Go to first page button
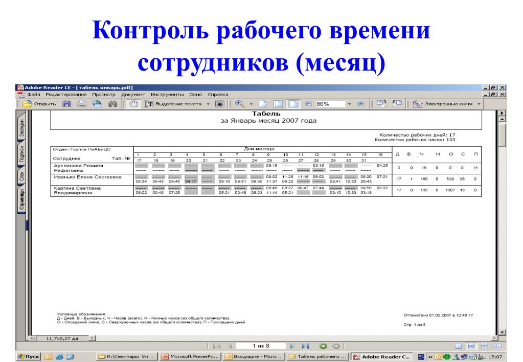 (x=217, y=346)
